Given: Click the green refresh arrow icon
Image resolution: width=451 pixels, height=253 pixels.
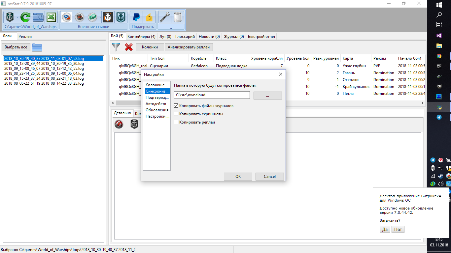Looking at the screenshot, I should tap(25, 17).
